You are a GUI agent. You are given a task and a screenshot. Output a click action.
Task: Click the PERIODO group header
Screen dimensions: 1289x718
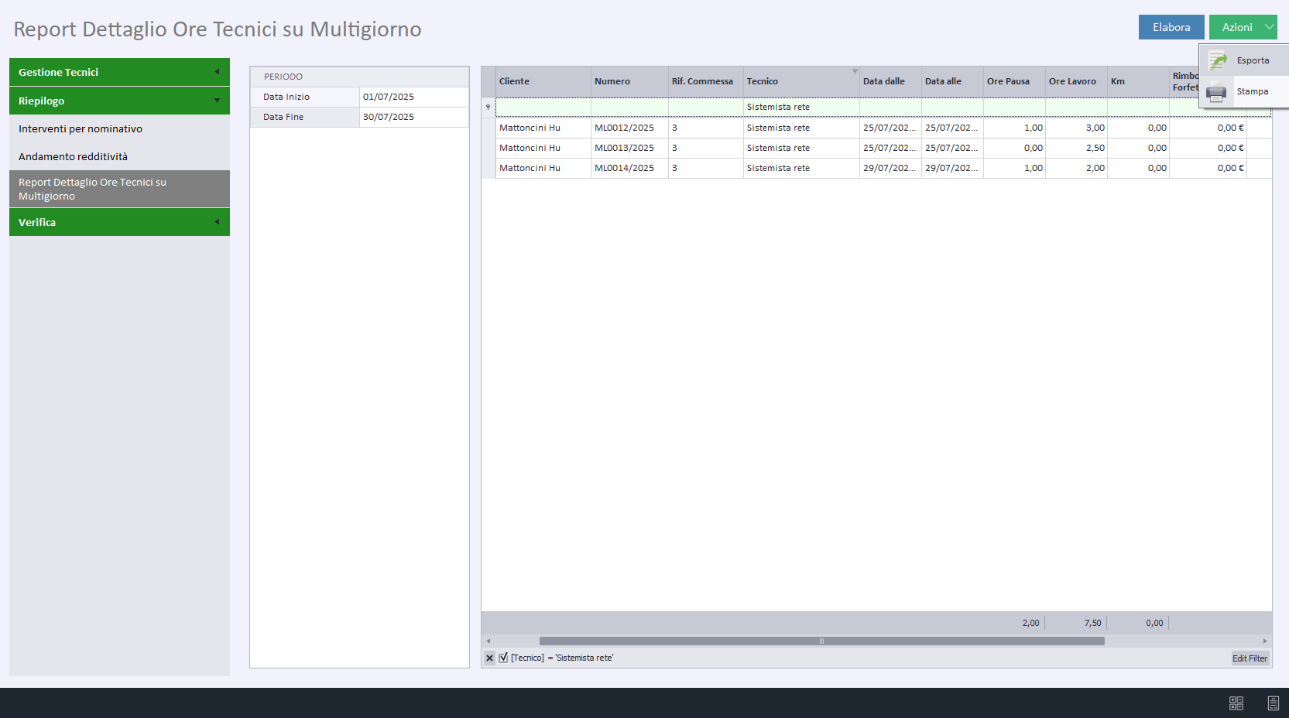[359, 77]
